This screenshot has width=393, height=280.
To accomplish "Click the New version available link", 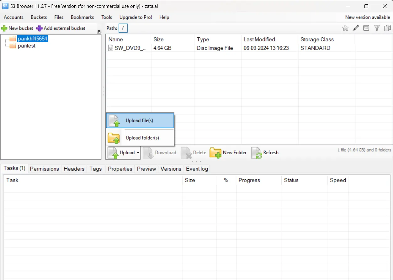I will pos(368,17).
